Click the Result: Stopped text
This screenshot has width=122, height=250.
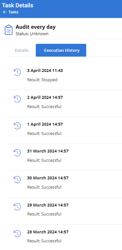point(42,80)
